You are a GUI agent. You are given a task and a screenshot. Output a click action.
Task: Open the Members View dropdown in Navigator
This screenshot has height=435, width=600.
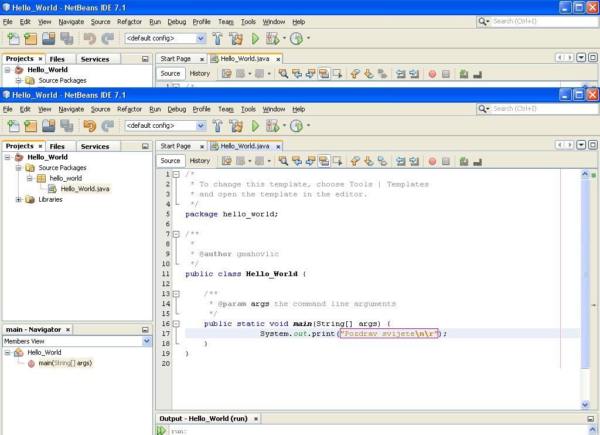click(146, 341)
